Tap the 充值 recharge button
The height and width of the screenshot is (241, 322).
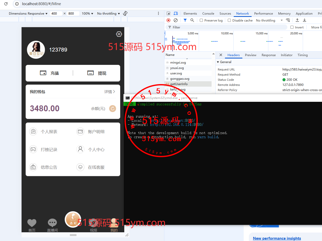[49, 73]
